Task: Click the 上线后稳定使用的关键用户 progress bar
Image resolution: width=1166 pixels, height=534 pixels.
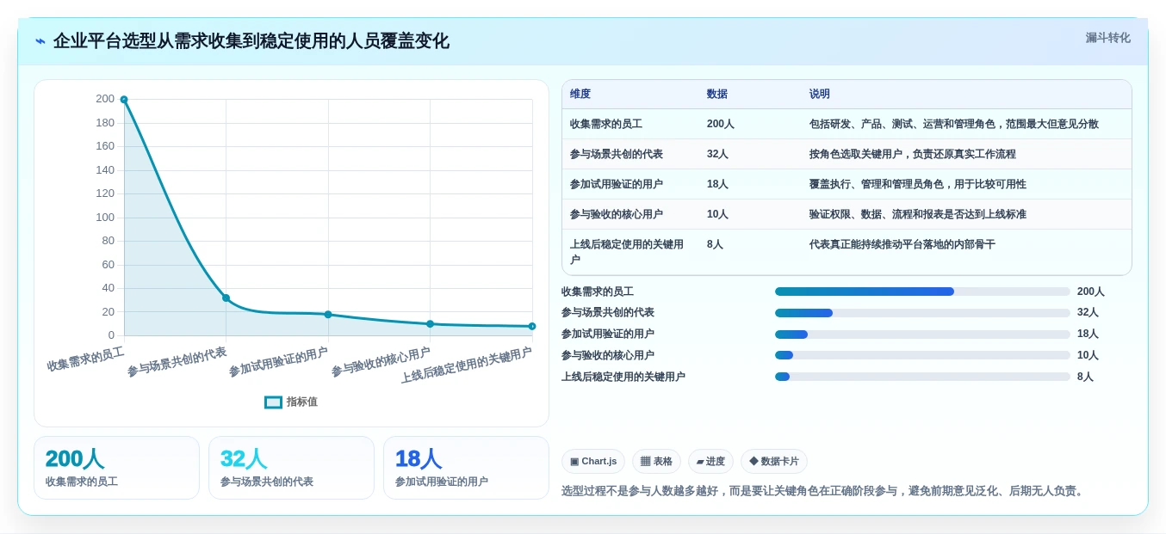Action: click(x=922, y=377)
